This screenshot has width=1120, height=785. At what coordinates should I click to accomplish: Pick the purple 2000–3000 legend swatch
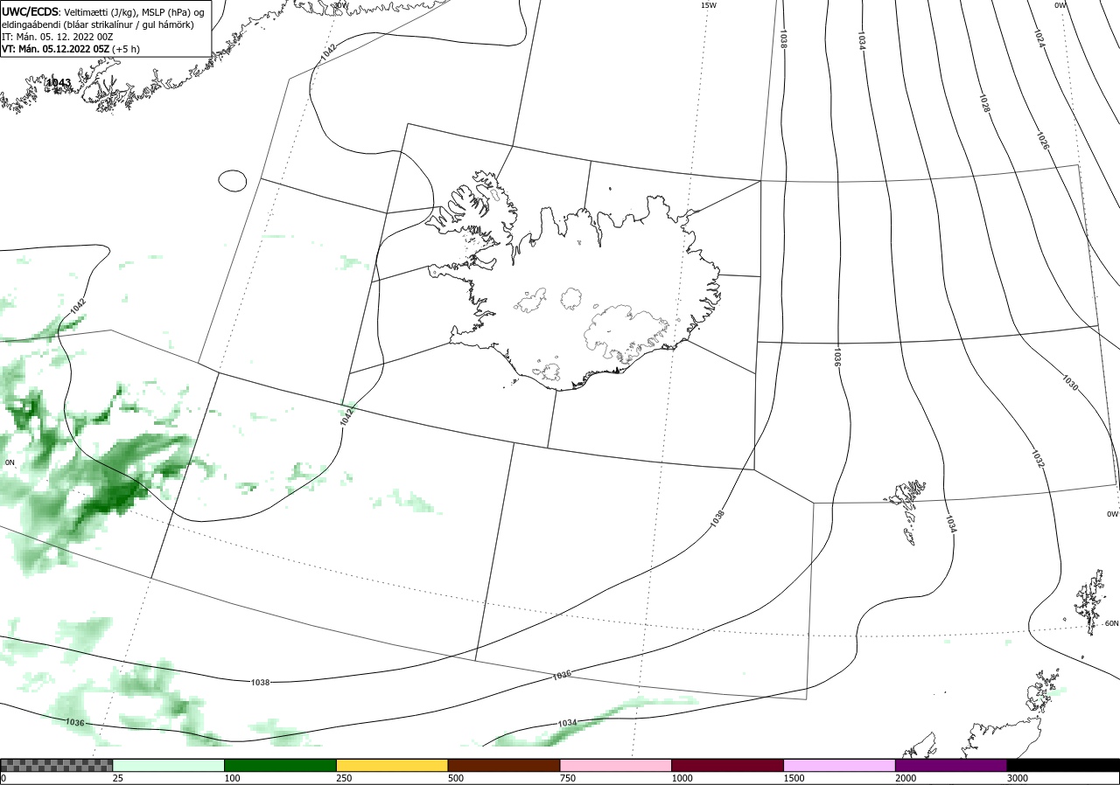tap(952, 765)
